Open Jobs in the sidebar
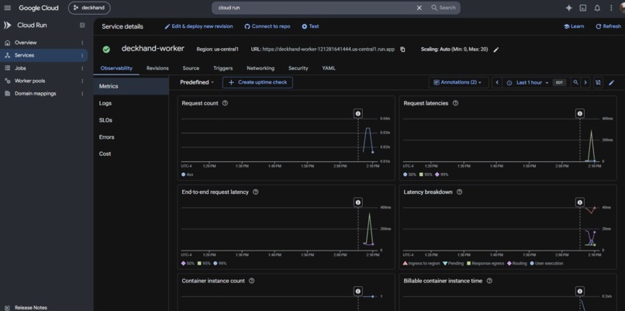 click(x=20, y=68)
